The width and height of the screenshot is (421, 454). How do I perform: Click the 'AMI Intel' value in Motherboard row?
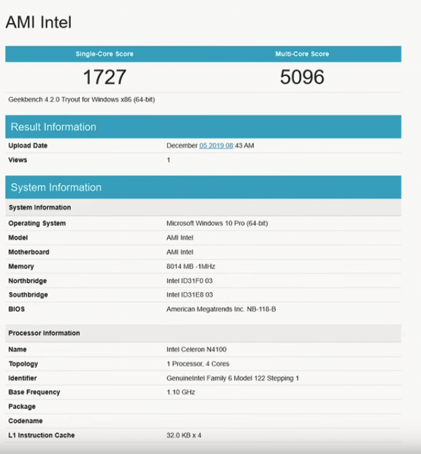(180, 252)
